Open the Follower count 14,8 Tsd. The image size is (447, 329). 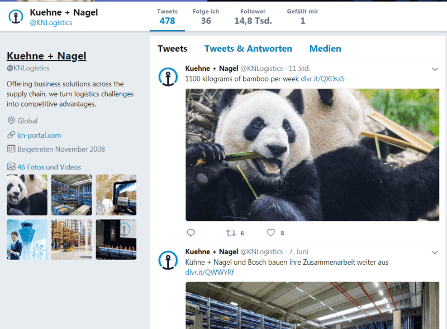click(x=253, y=17)
